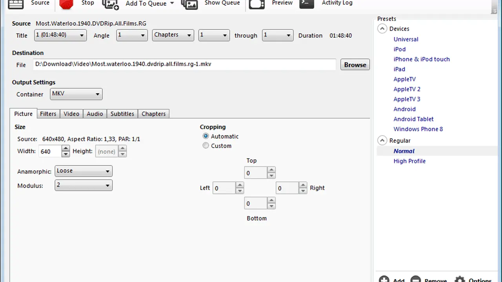Viewport: 502px width, 282px height.
Task: Click the Preview TV icon
Action: pos(257,4)
